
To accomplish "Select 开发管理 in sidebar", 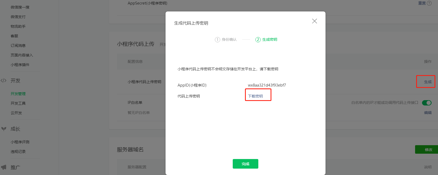I will (18, 94).
